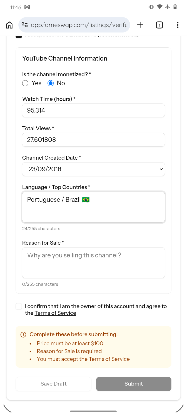The image size is (187, 416).
Task: Expand the Channel Created Date dropdown
Action: (94, 169)
